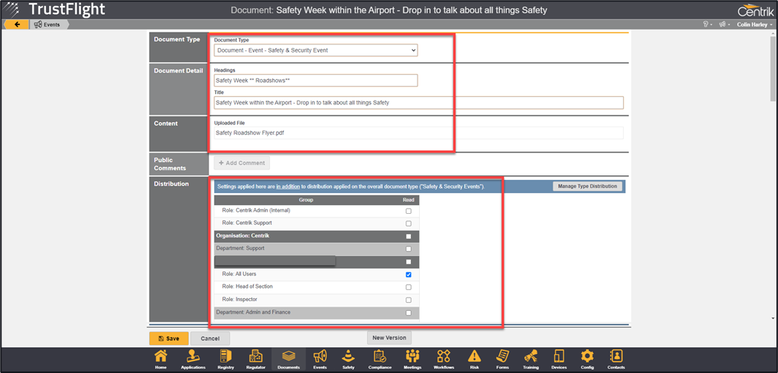Open the Config gear icon

[x=587, y=358]
